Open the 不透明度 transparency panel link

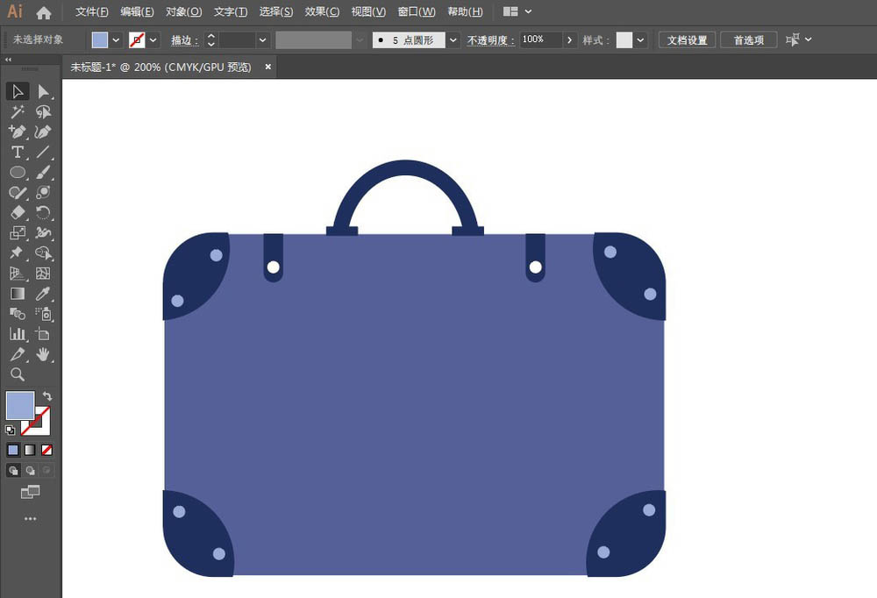(490, 40)
